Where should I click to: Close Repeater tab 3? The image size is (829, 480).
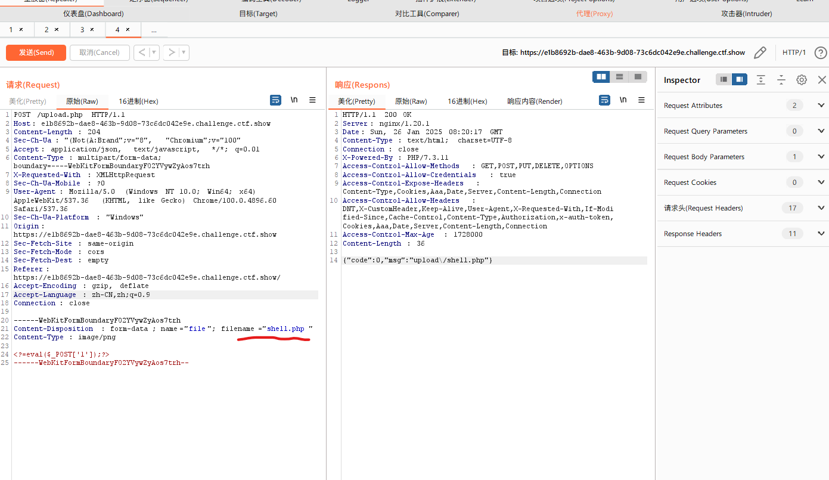click(92, 29)
